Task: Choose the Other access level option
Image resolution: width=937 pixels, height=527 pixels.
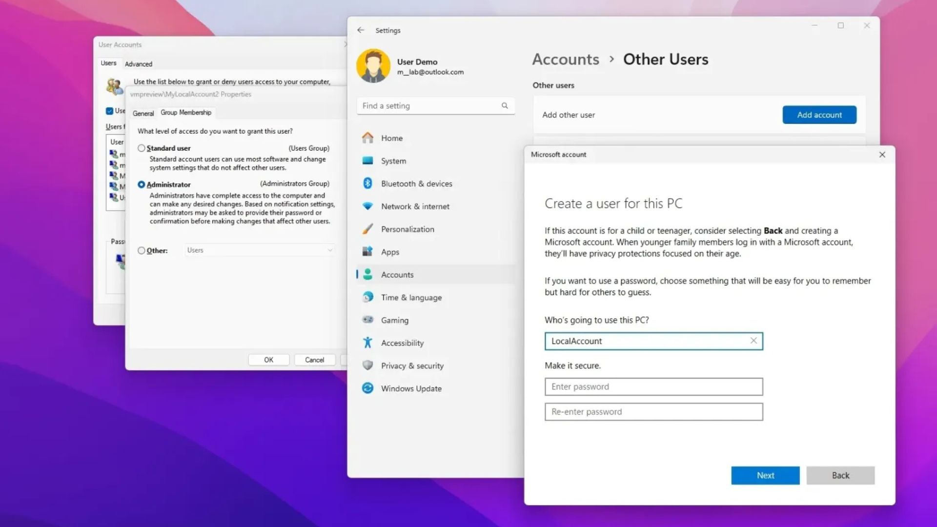Action: click(x=142, y=250)
